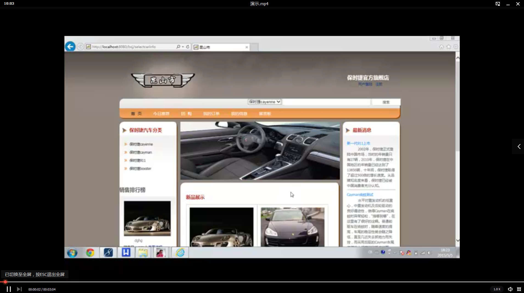Mute the player volume speaker icon
This screenshot has height=293, width=524.
click(510, 289)
